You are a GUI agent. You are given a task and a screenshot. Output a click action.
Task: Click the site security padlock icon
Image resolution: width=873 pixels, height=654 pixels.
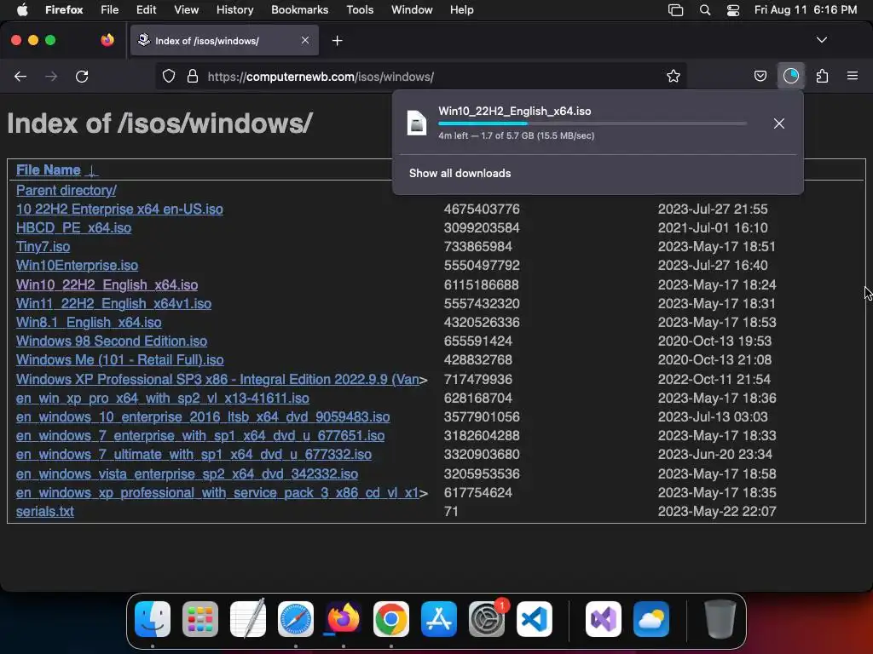tap(193, 76)
